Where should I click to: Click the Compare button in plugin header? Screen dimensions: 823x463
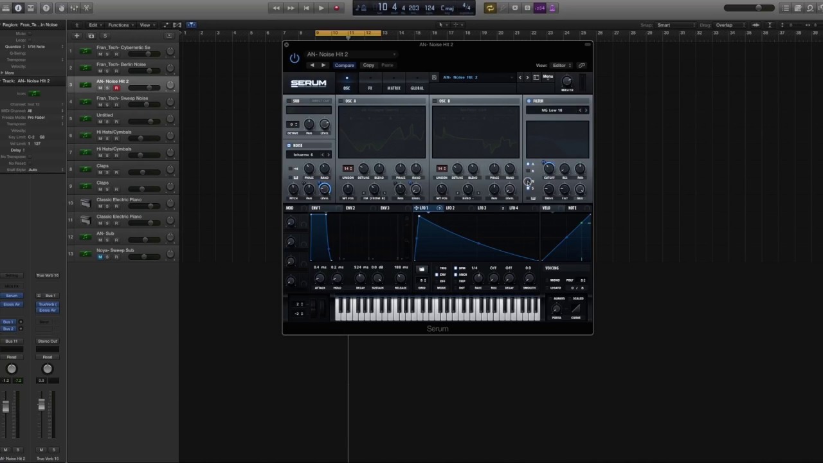tap(344, 65)
